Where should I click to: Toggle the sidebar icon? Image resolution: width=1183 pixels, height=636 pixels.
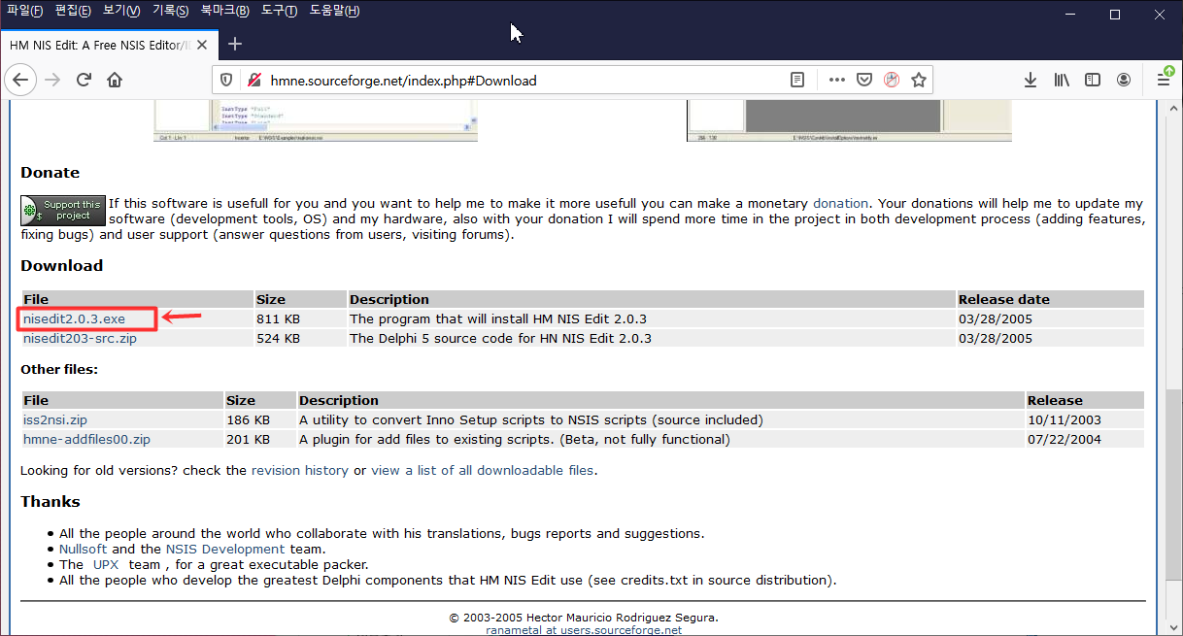(x=1093, y=81)
